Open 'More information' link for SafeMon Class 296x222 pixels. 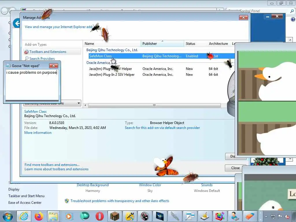pyautogui.click(x=38, y=133)
